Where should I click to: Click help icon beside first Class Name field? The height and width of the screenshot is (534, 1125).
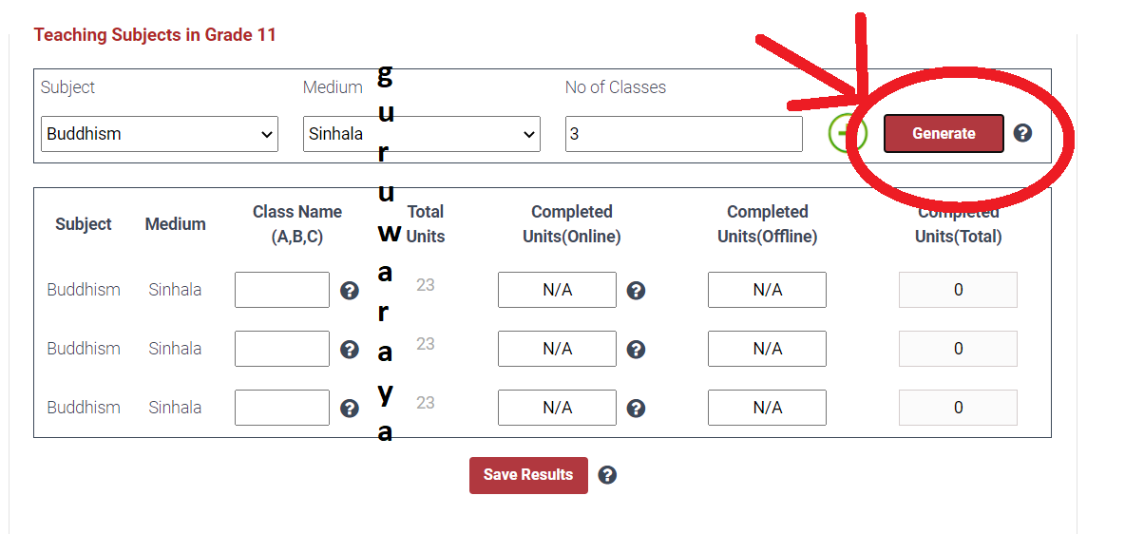pyautogui.click(x=350, y=291)
